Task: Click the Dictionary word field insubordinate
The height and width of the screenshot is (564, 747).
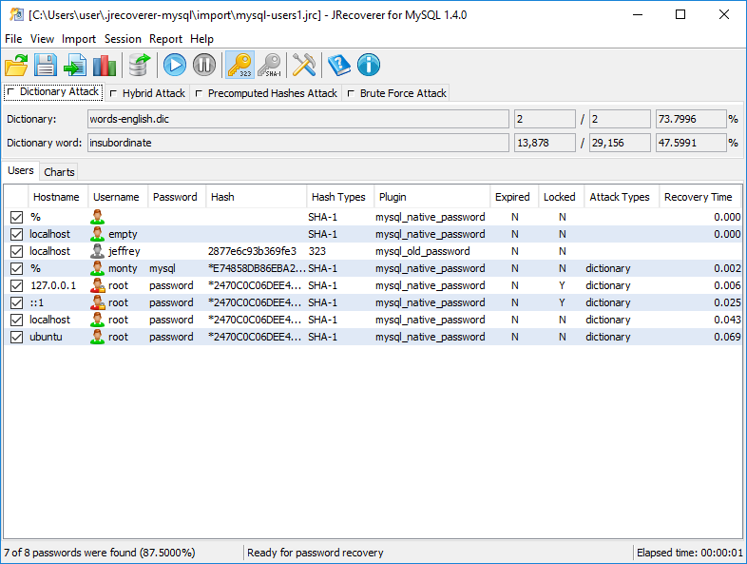Action: (x=298, y=143)
